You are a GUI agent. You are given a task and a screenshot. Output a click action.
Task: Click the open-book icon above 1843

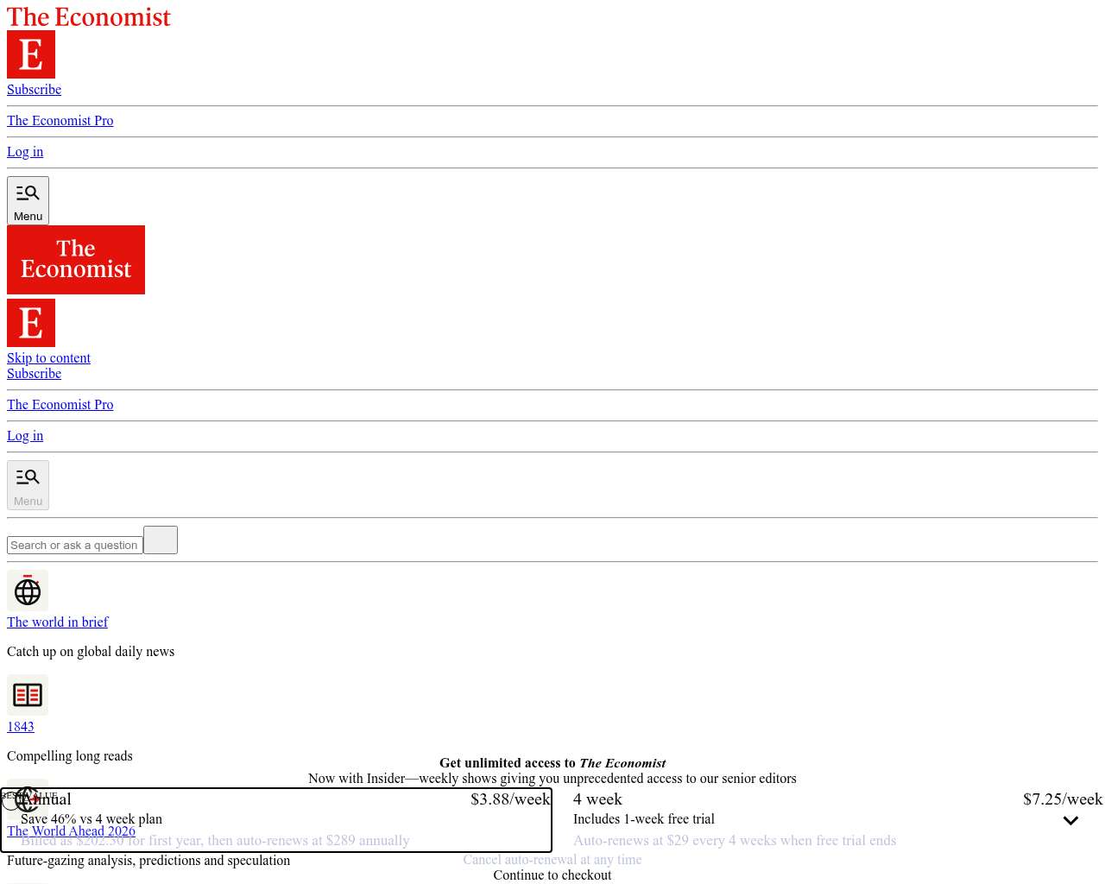tap(28, 695)
